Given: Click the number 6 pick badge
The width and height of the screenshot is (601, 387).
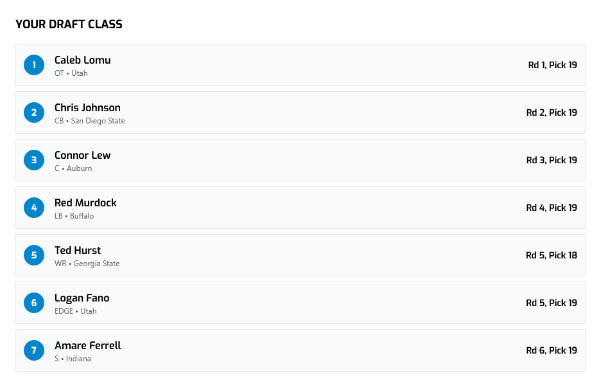Looking at the screenshot, I should pyautogui.click(x=34, y=303).
